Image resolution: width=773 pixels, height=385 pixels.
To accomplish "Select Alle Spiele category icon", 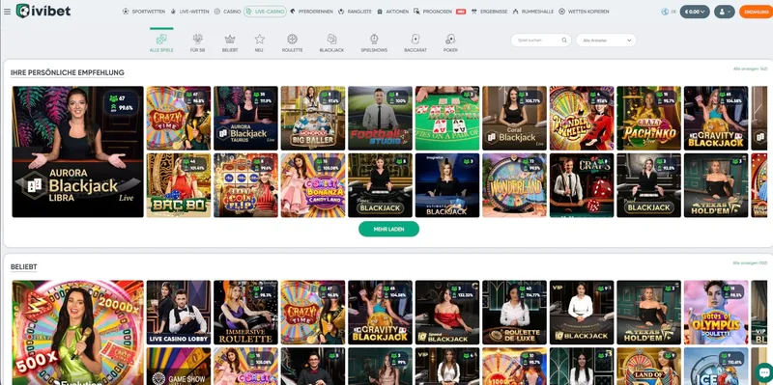I will point(161,42).
